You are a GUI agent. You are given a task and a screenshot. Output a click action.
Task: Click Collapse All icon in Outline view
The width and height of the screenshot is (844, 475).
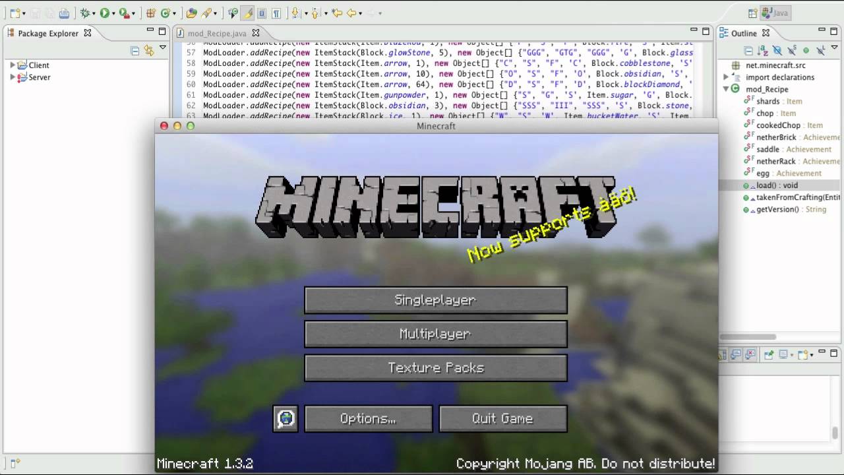point(748,51)
